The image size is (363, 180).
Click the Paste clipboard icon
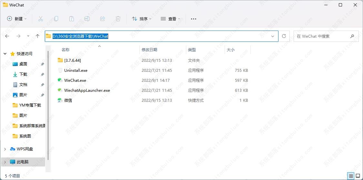coord(72,19)
